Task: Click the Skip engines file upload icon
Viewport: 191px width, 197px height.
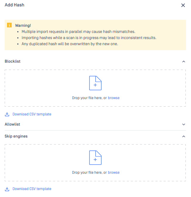Action: (95, 158)
